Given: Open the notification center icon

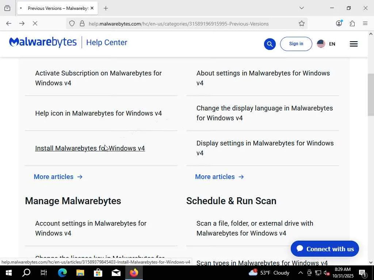Looking at the screenshot, I should (x=362, y=273).
